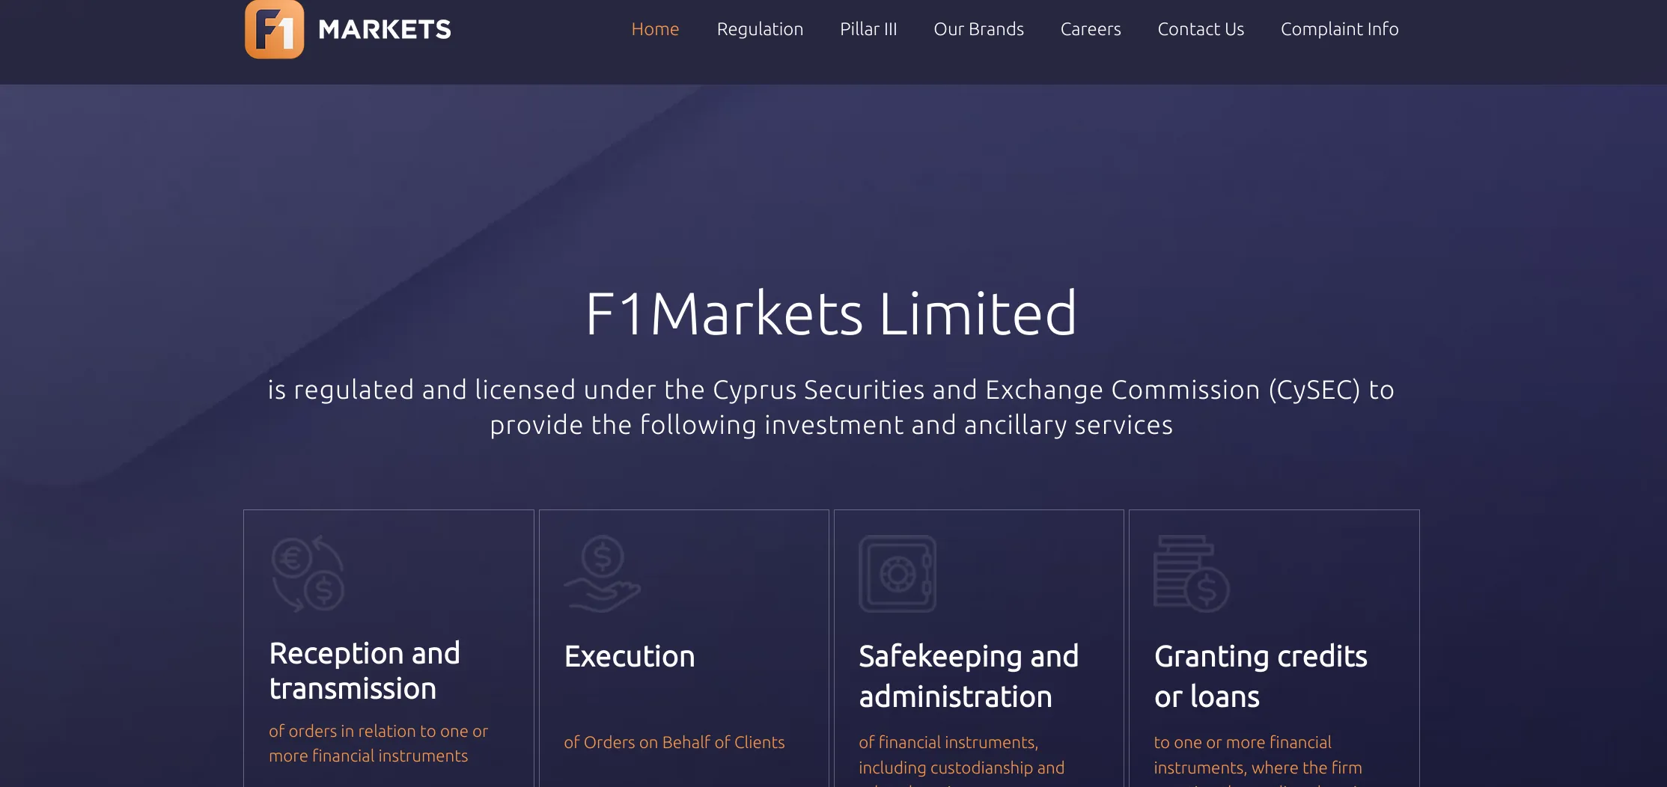Go to Contact Us

1201,28
